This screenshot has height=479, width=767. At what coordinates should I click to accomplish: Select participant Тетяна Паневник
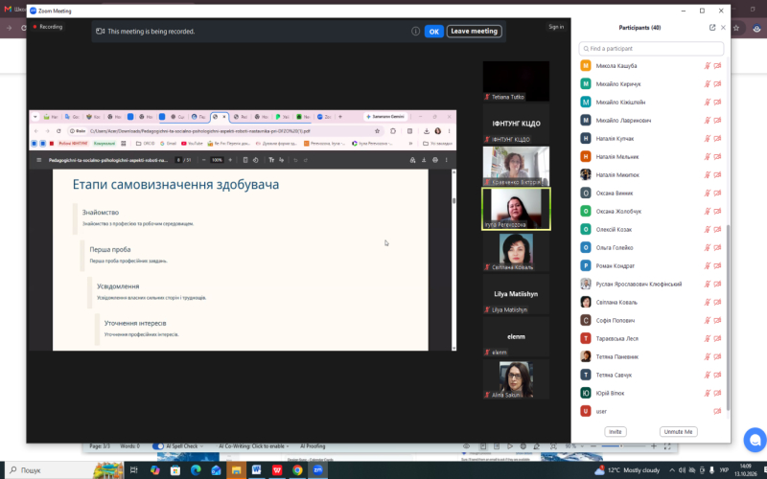[651, 356]
